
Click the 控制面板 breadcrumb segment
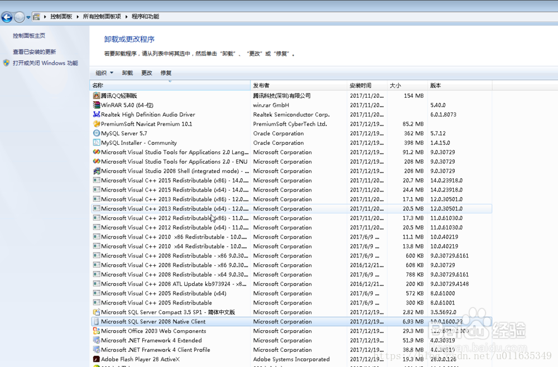click(x=61, y=16)
